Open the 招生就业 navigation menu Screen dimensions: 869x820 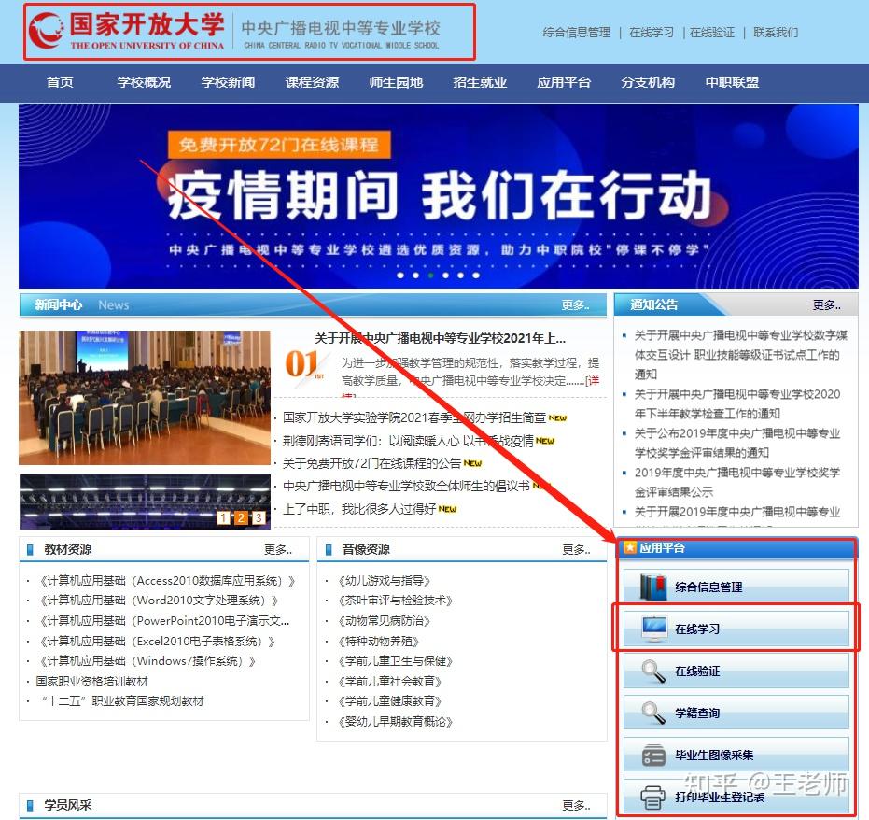point(480,82)
